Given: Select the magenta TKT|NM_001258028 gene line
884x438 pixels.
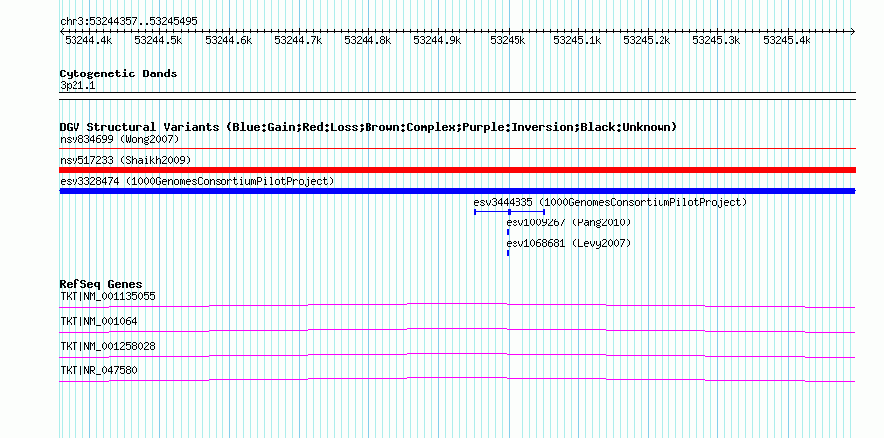Looking at the screenshot, I should 457,356.
